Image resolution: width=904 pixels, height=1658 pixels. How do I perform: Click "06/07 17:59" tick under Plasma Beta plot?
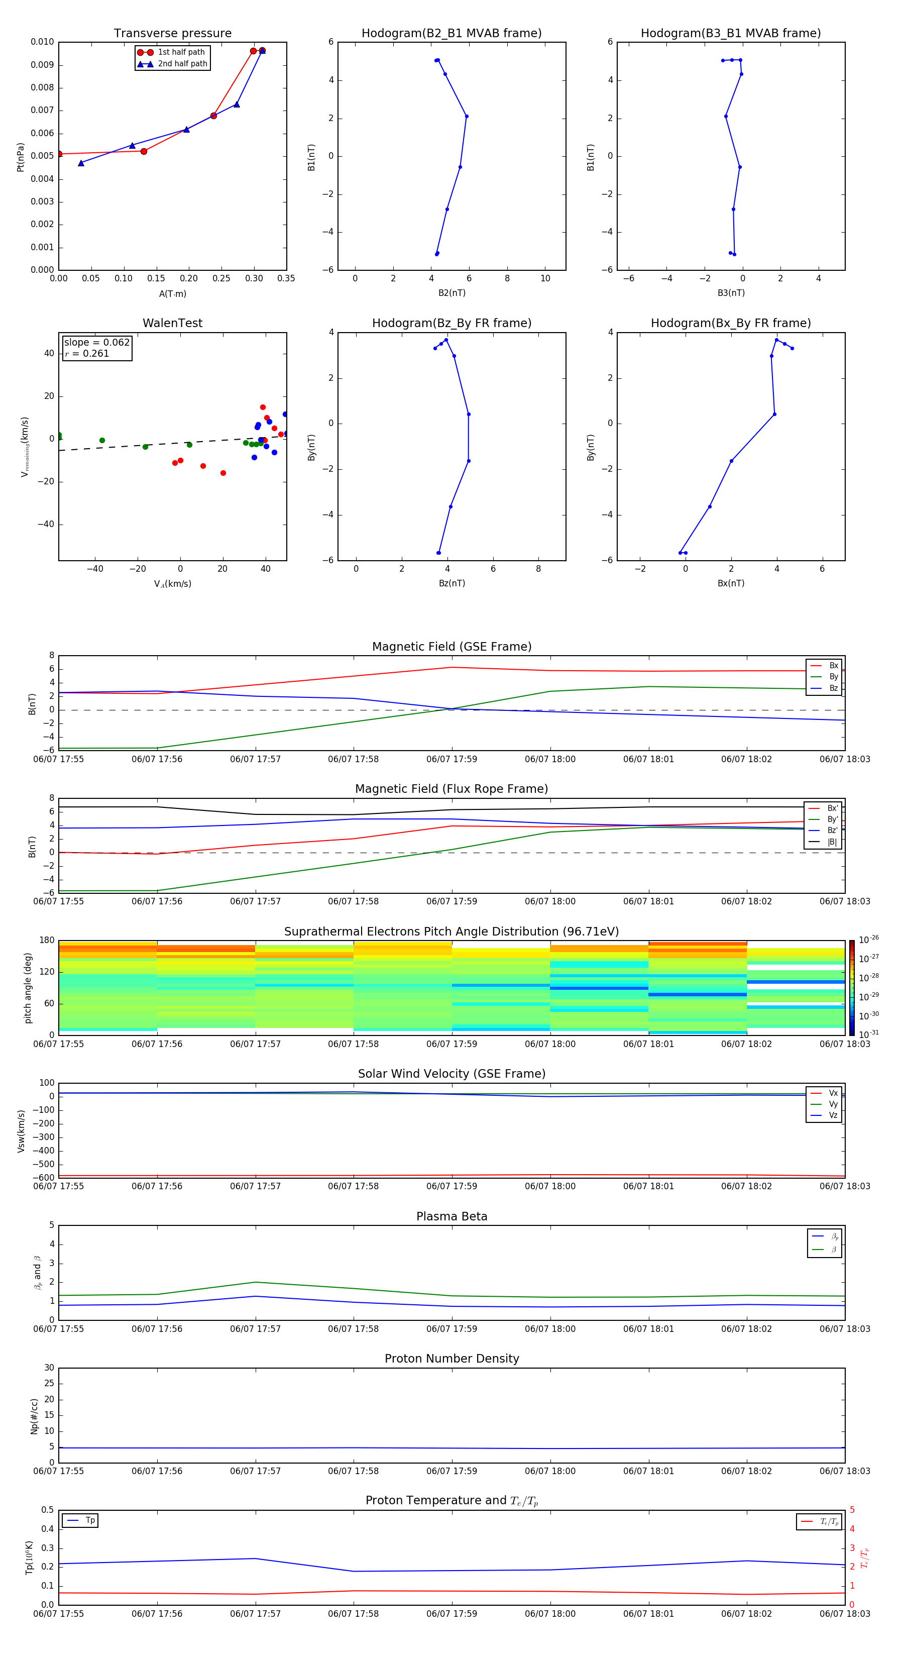click(x=451, y=1328)
